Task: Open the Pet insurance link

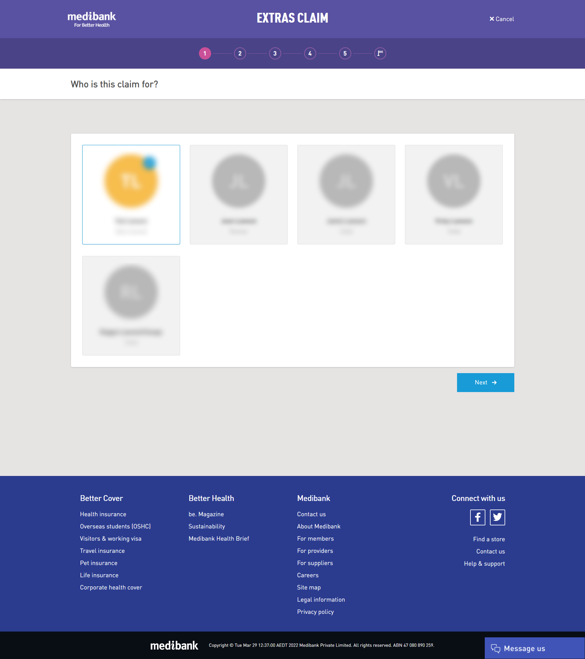Action: pos(99,563)
